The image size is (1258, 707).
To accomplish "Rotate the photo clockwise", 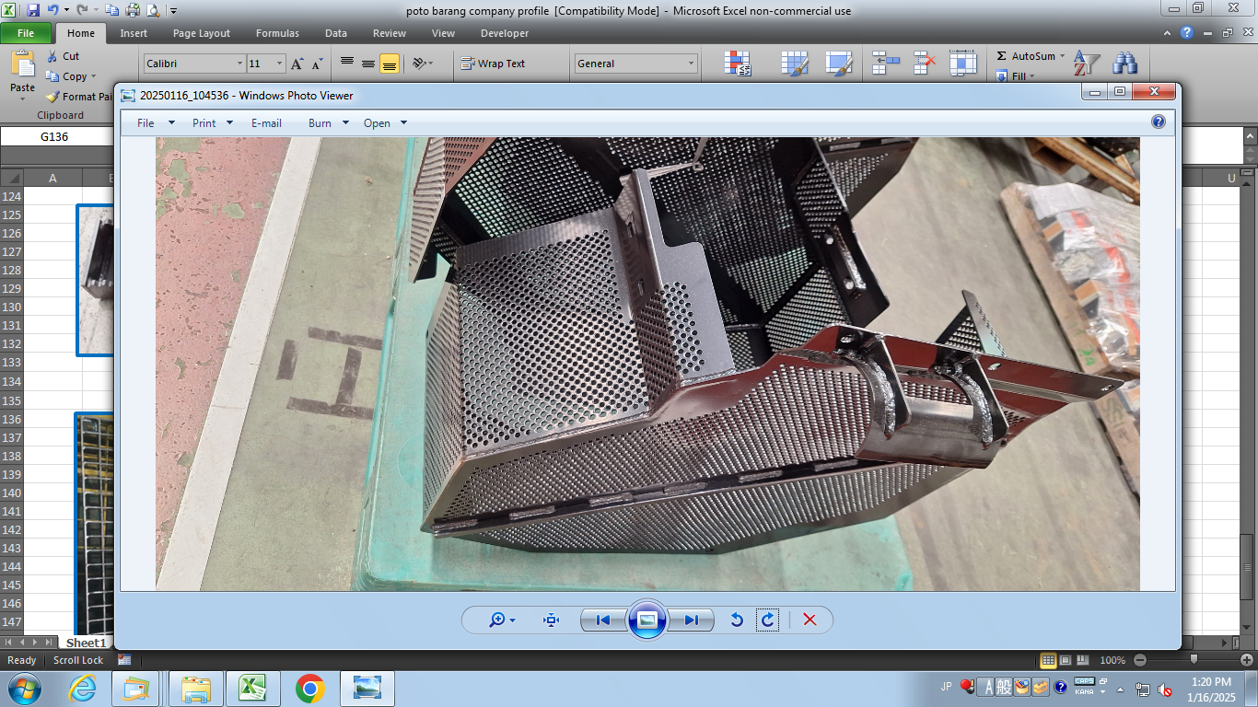I will pos(768,620).
